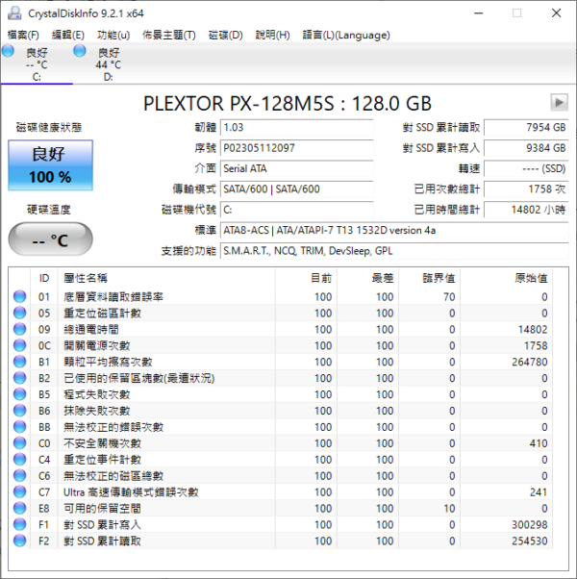
Task: Open the 佈景主題(T) menu
Action: pyautogui.click(x=169, y=35)
